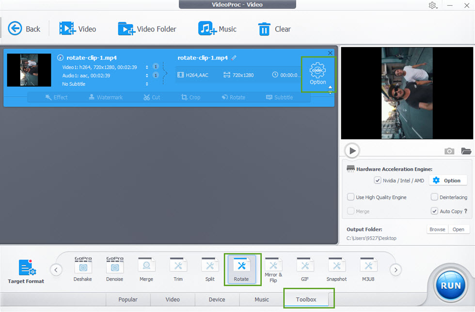Toggle the Deinterlacing checkbox
The width and height of the screenshot is (475, 312).
pos(434,197)
